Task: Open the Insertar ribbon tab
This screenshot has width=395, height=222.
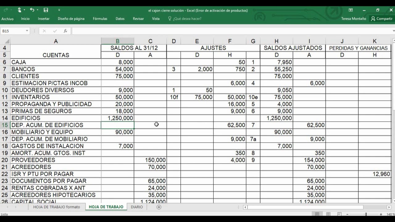Action: tap(44, 19)
